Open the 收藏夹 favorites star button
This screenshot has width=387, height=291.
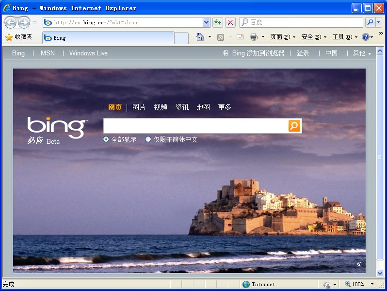pyautogui.click(x=19, y=37)
